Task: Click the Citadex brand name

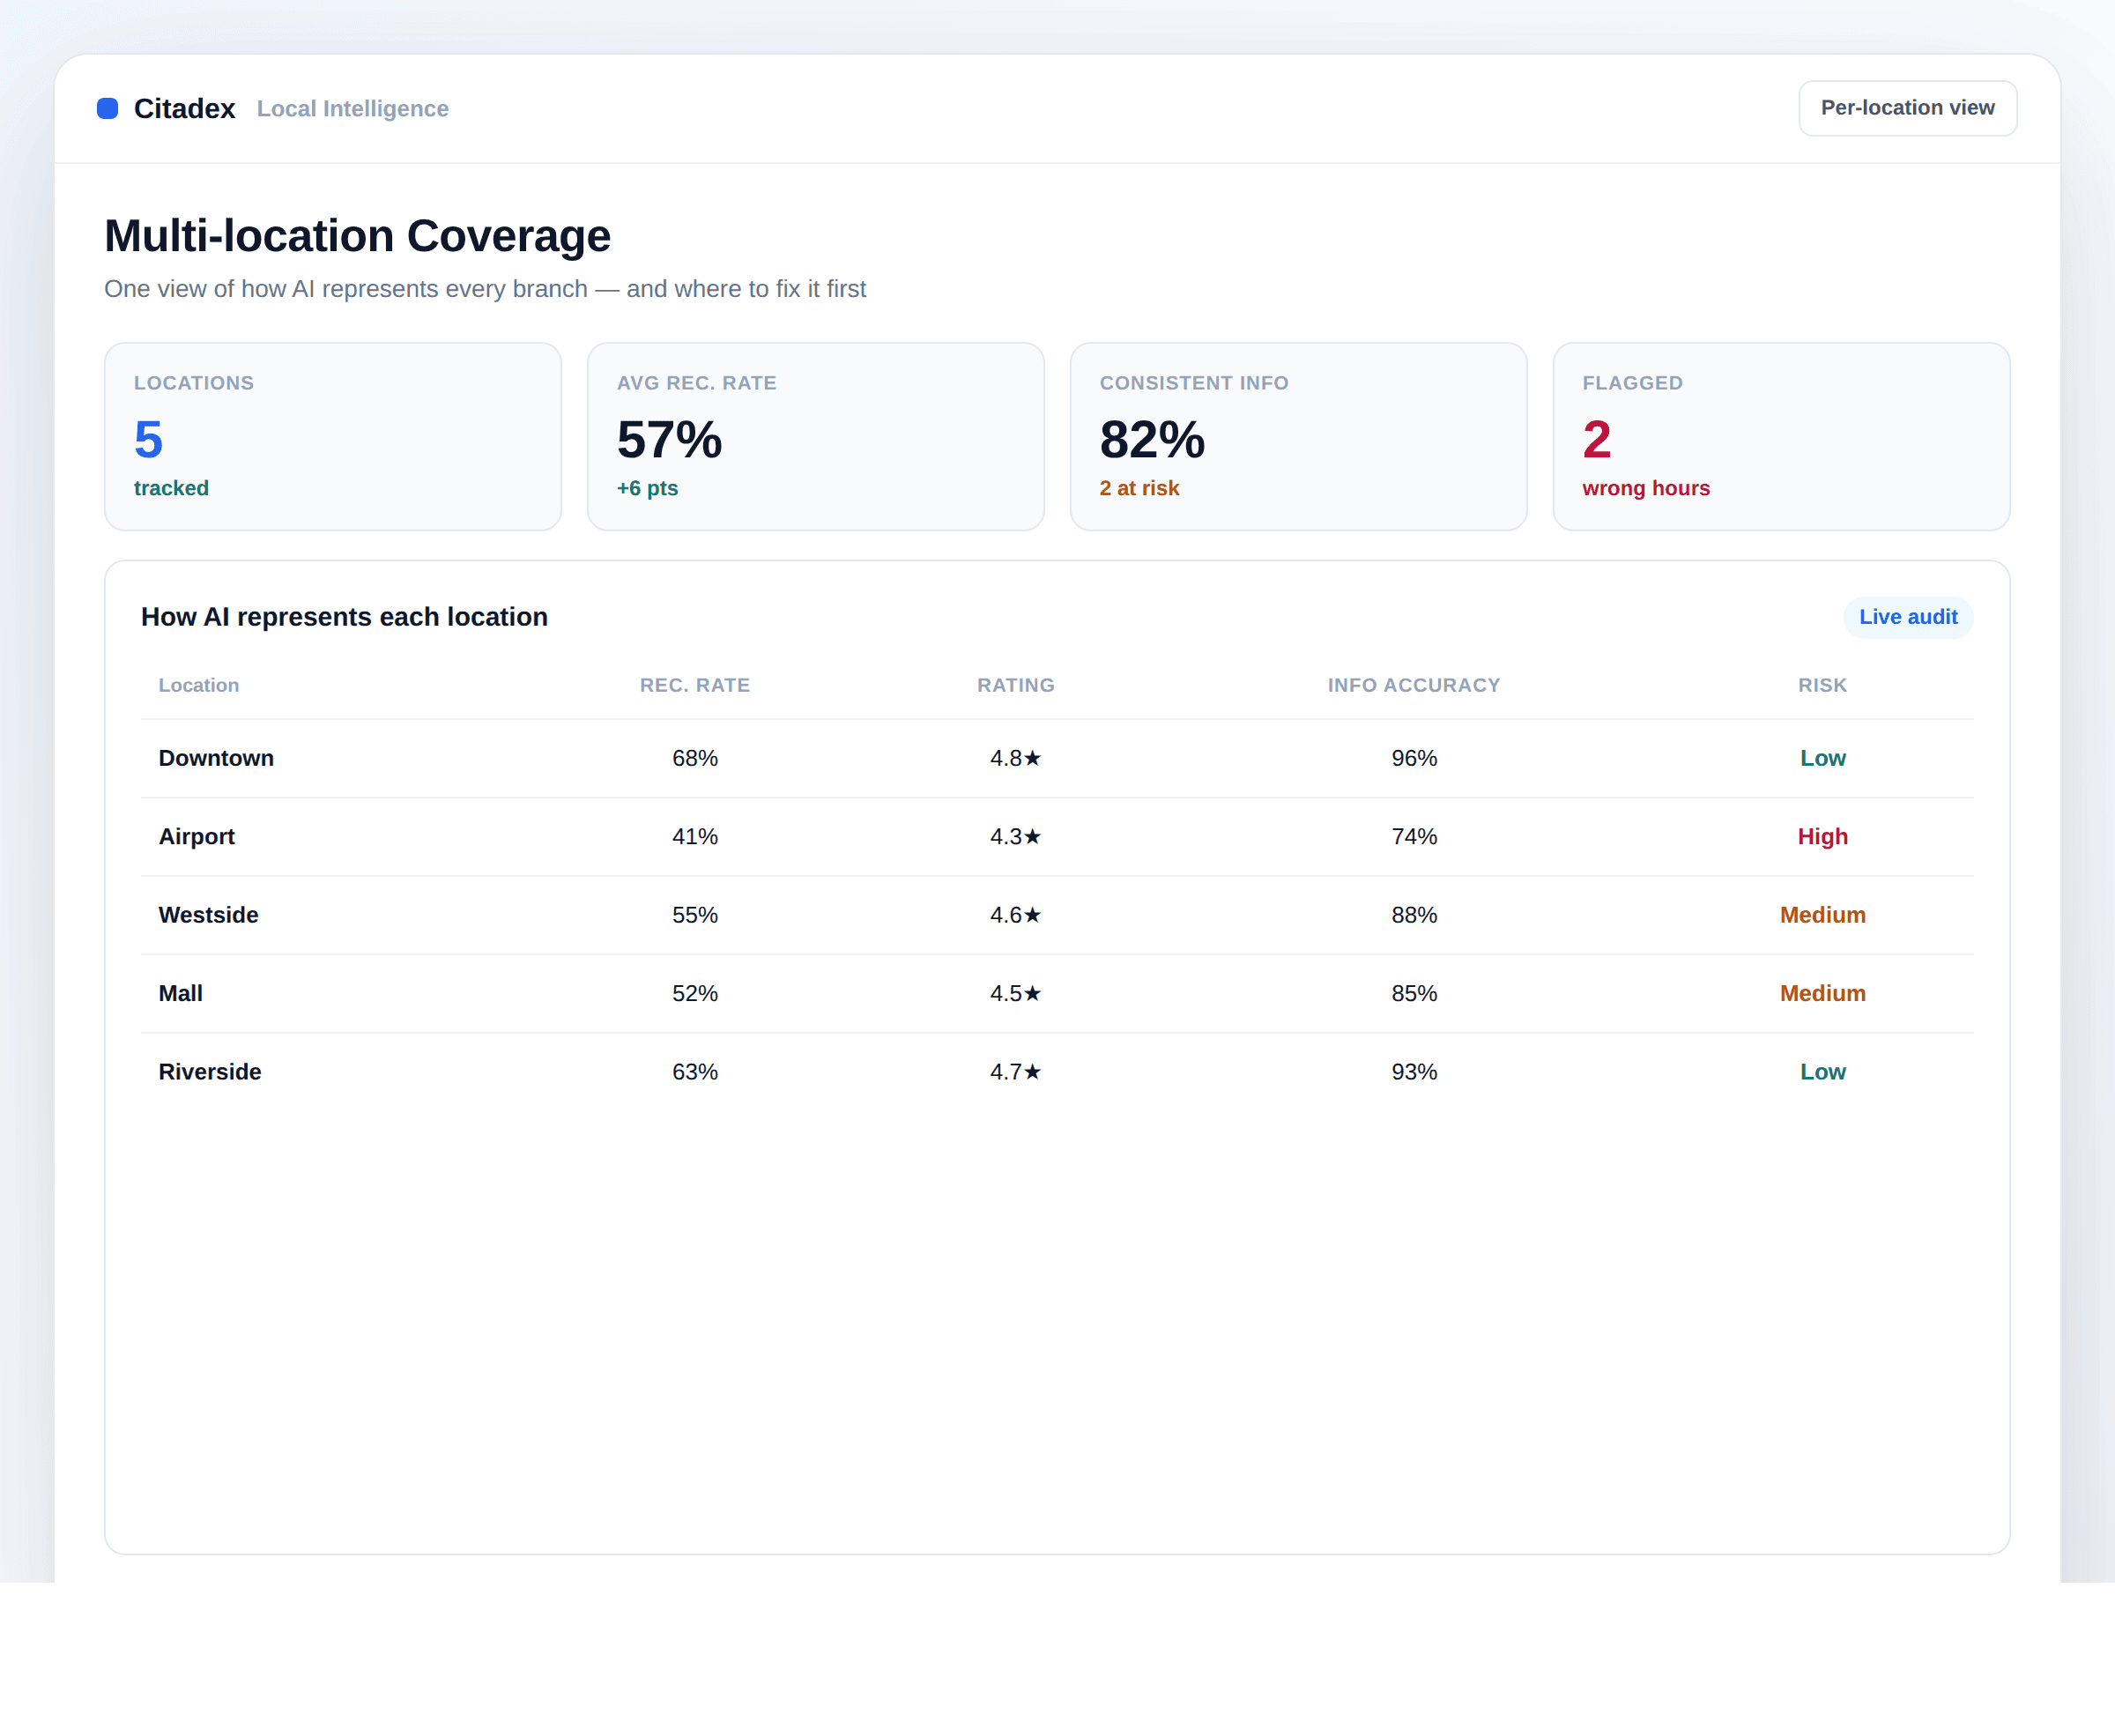Action: pyautogui.click(x=184, y=108)
